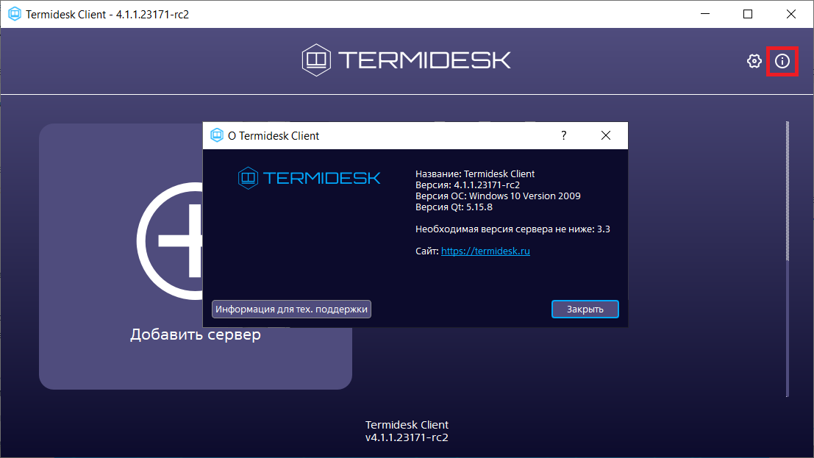Close the About Termidesk Client dialog with X
The image size is (814, 458).
click(x=605, y=135)
